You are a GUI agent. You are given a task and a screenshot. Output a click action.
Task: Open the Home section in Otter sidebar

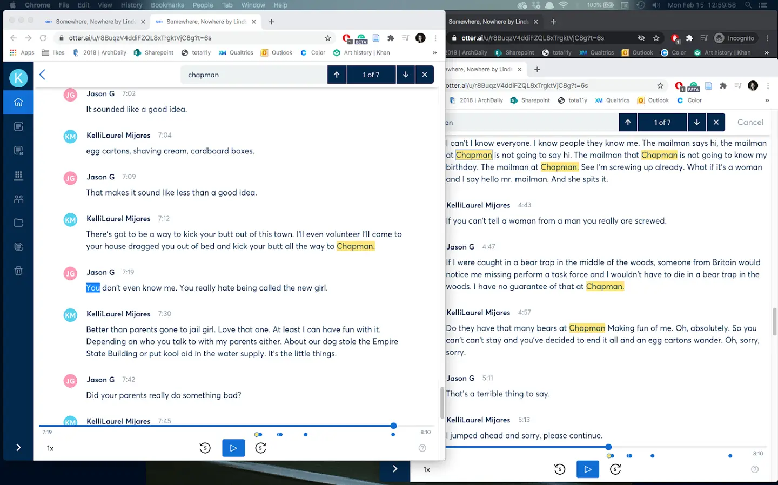tap(18, 102)
